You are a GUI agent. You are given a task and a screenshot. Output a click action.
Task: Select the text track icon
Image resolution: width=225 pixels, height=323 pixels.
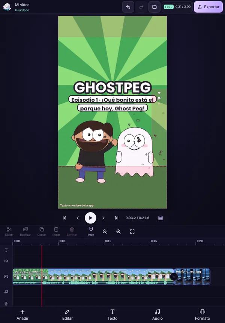[x=6, y=250]
